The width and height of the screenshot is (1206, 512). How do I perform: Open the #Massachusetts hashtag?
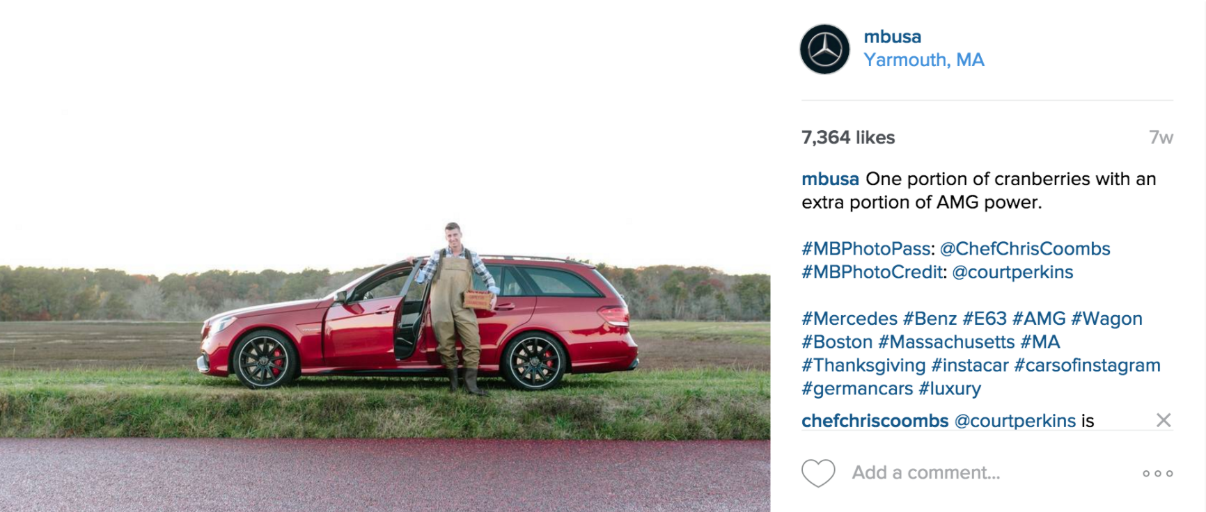946,342
